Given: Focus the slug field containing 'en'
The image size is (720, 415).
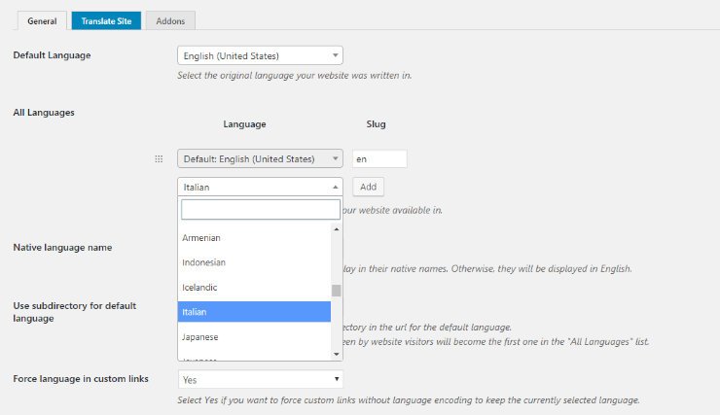Looking at the screenshot, I should [x=378, y=159].
